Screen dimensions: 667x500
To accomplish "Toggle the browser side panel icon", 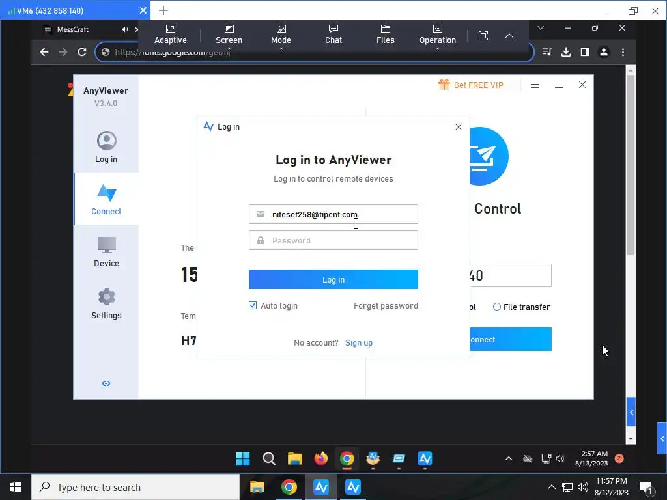I will coord(585,52).
